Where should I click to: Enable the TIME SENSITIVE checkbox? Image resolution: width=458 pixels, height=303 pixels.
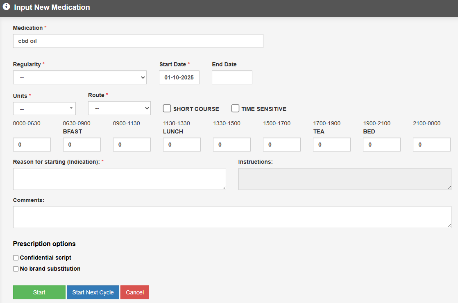(235, 109)
